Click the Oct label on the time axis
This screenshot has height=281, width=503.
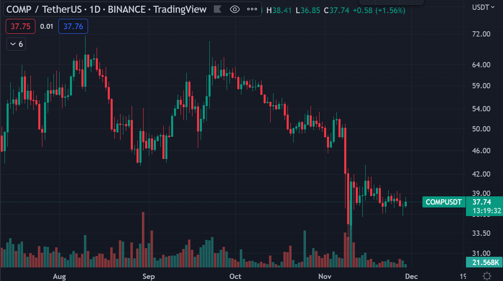(x=235, y=276)
